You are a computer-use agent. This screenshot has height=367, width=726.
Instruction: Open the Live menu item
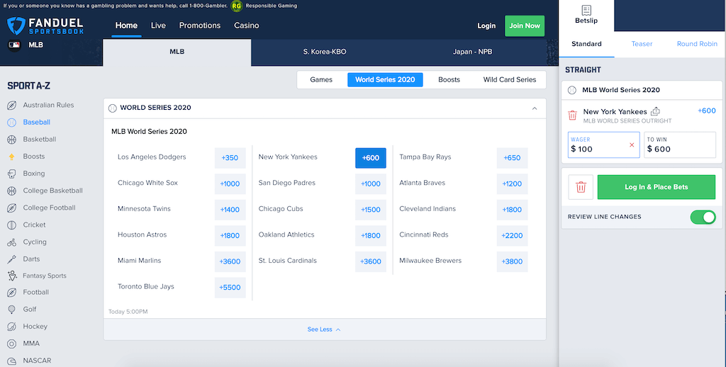(x=158, y=26)
